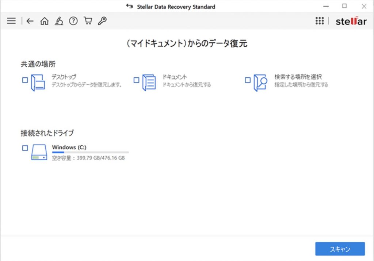The width and height of the screenshot is (374, 261).
Task: Click the search location folder icon
Action: pos(260,83)
